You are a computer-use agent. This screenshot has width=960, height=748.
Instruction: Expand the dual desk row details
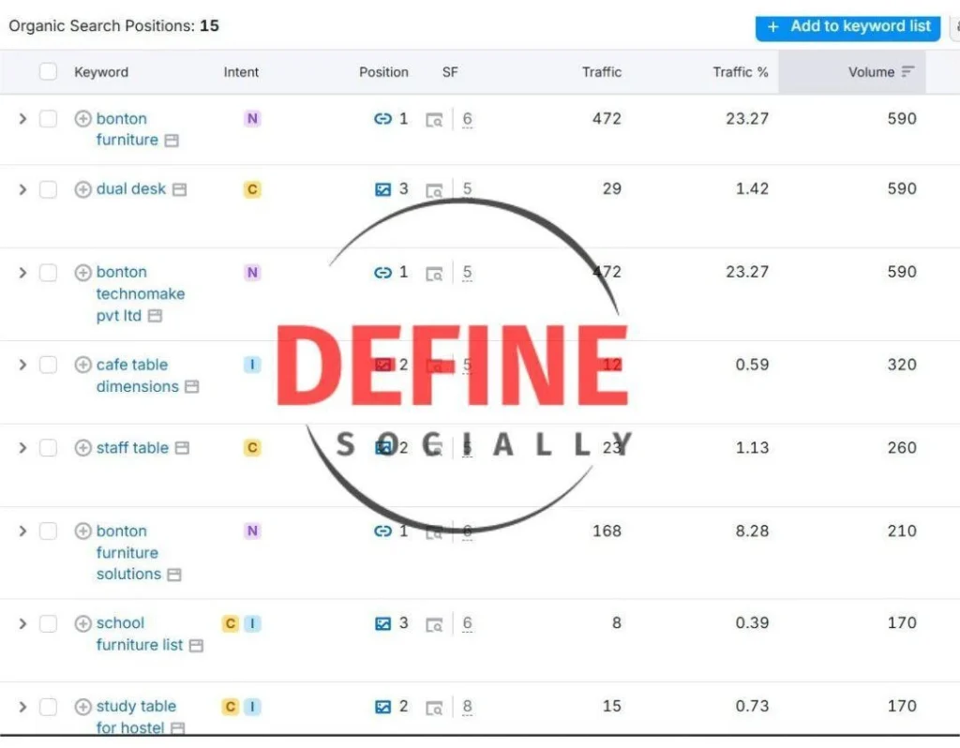coord(22,189)
